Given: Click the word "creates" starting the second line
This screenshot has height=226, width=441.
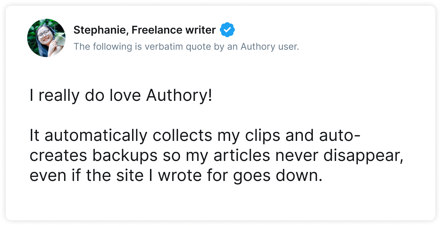Looking at the screenshot, I should coord(59,157).
